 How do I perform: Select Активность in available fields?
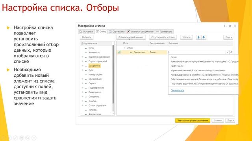click(x=94, y=52)
